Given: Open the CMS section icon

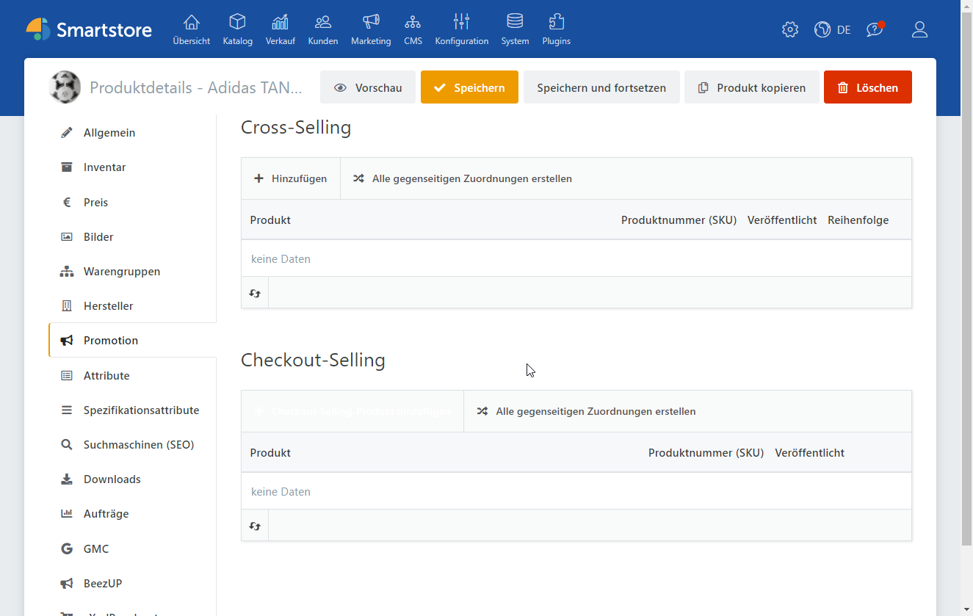Looking at the screenshot, I should [x=413, y=22].
